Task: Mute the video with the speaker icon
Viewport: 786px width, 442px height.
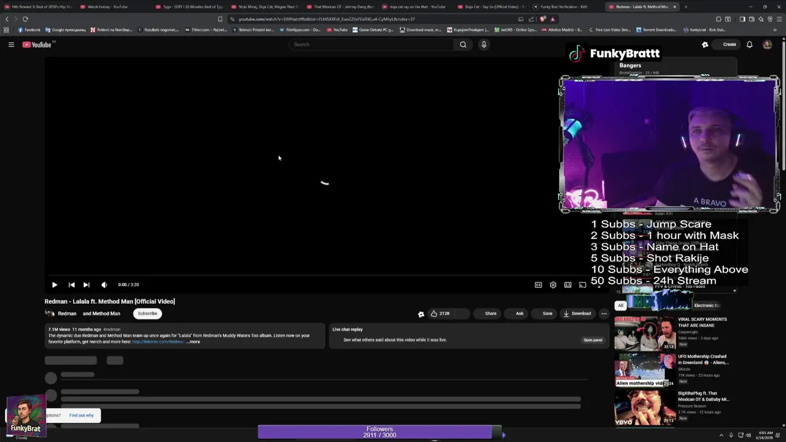Action: pyautogui.click(x=104, y=285)
